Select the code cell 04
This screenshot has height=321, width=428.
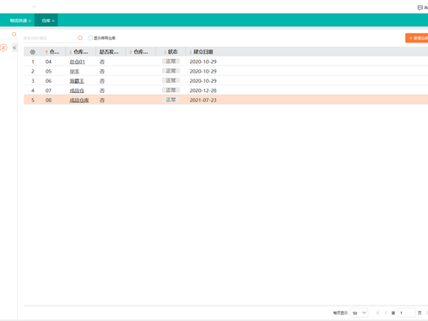click(48, 62)
